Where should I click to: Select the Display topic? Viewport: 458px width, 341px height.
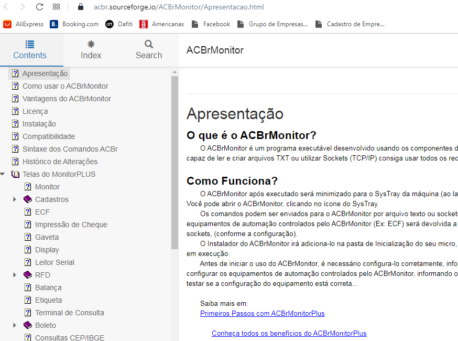click(47, 250)
